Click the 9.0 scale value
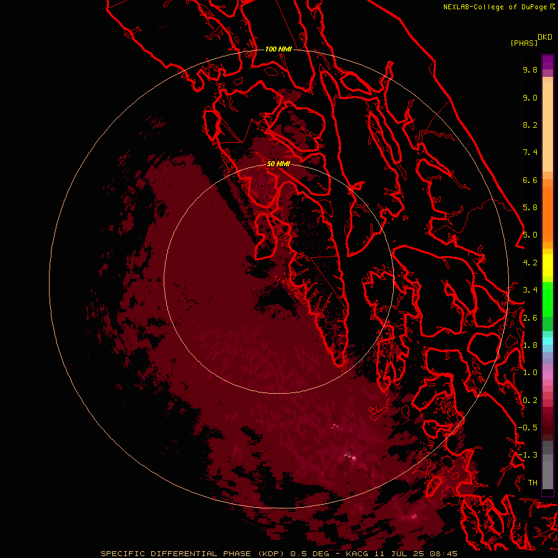 (530, 97)
